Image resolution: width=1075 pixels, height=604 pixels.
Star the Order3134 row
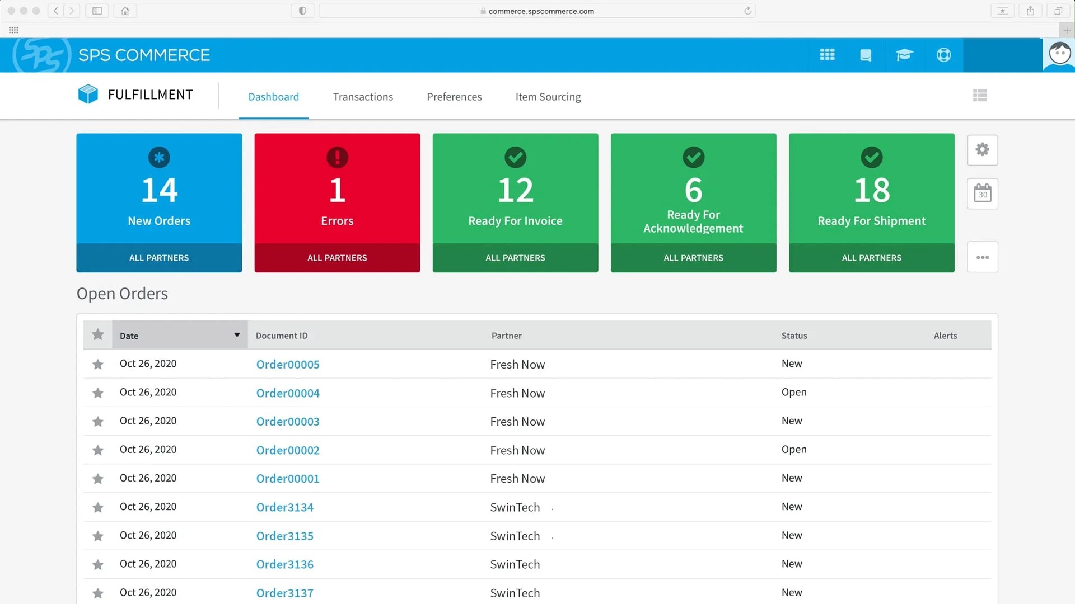[x=97, y=507]
